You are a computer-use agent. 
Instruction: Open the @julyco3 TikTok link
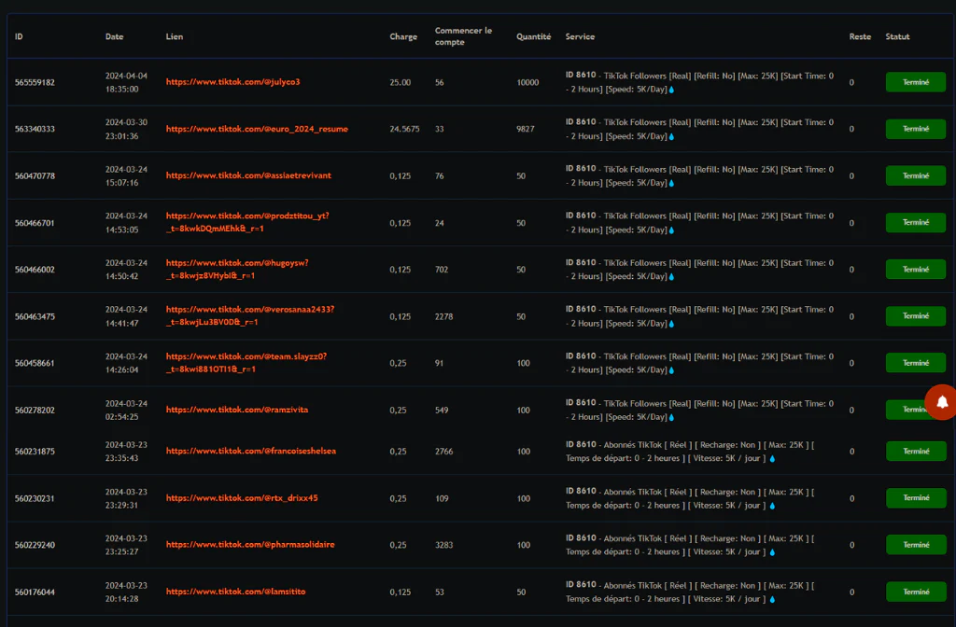[x=232, y=82]
